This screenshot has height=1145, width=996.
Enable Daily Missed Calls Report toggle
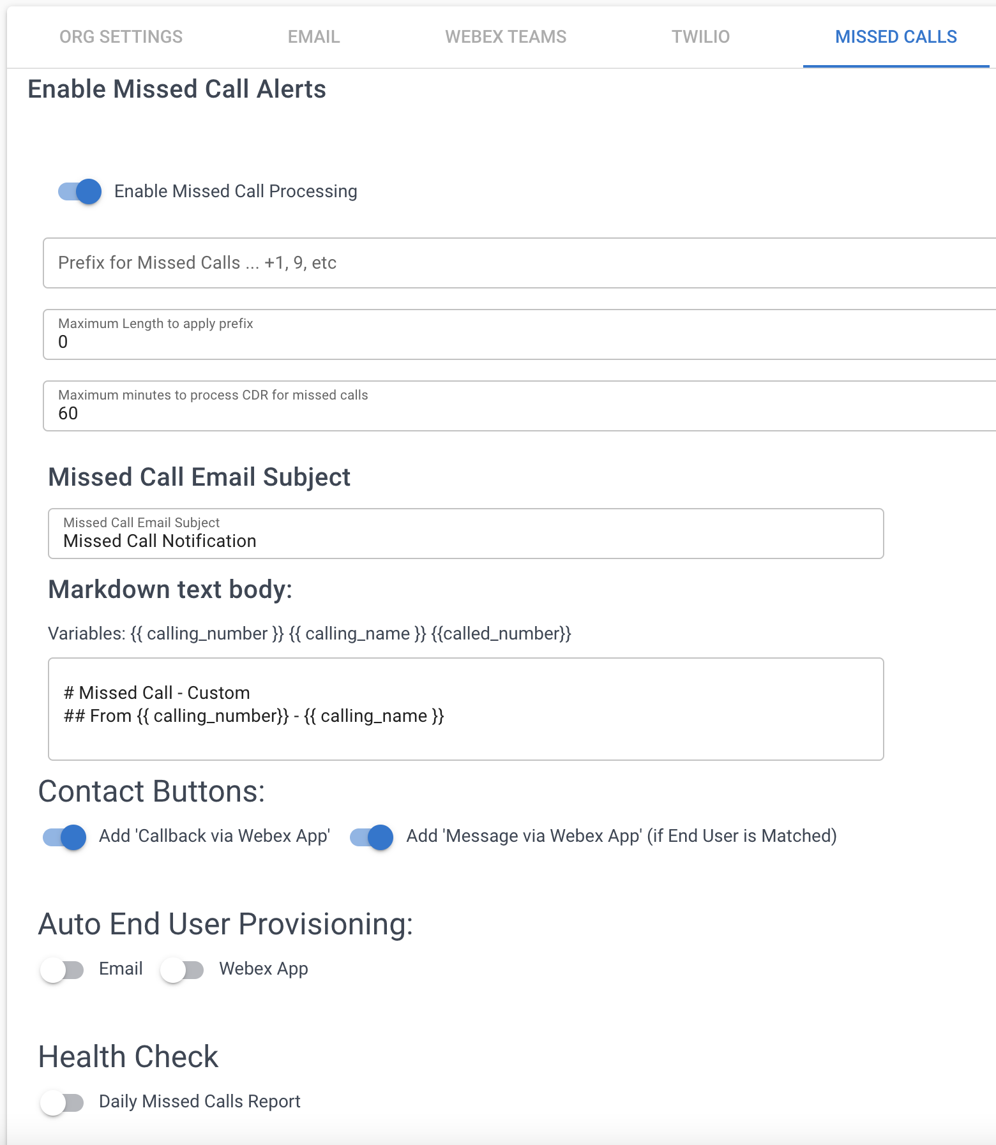pyautogui.click(x=63, y=1101)
